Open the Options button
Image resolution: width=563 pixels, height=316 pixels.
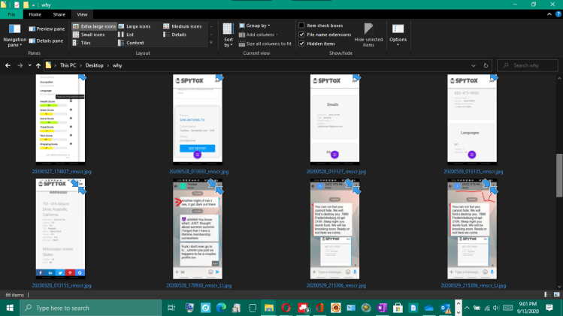click(398, 33)
